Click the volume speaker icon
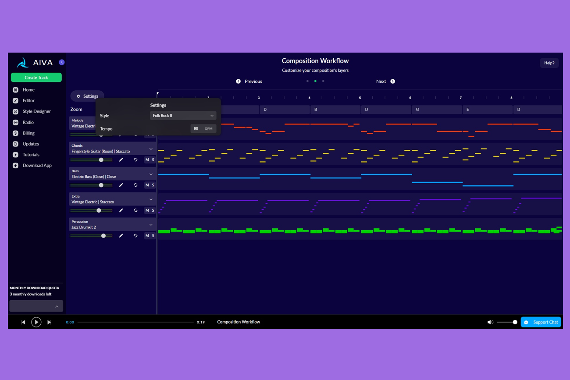The image size is (570, 380). point(490,322)
